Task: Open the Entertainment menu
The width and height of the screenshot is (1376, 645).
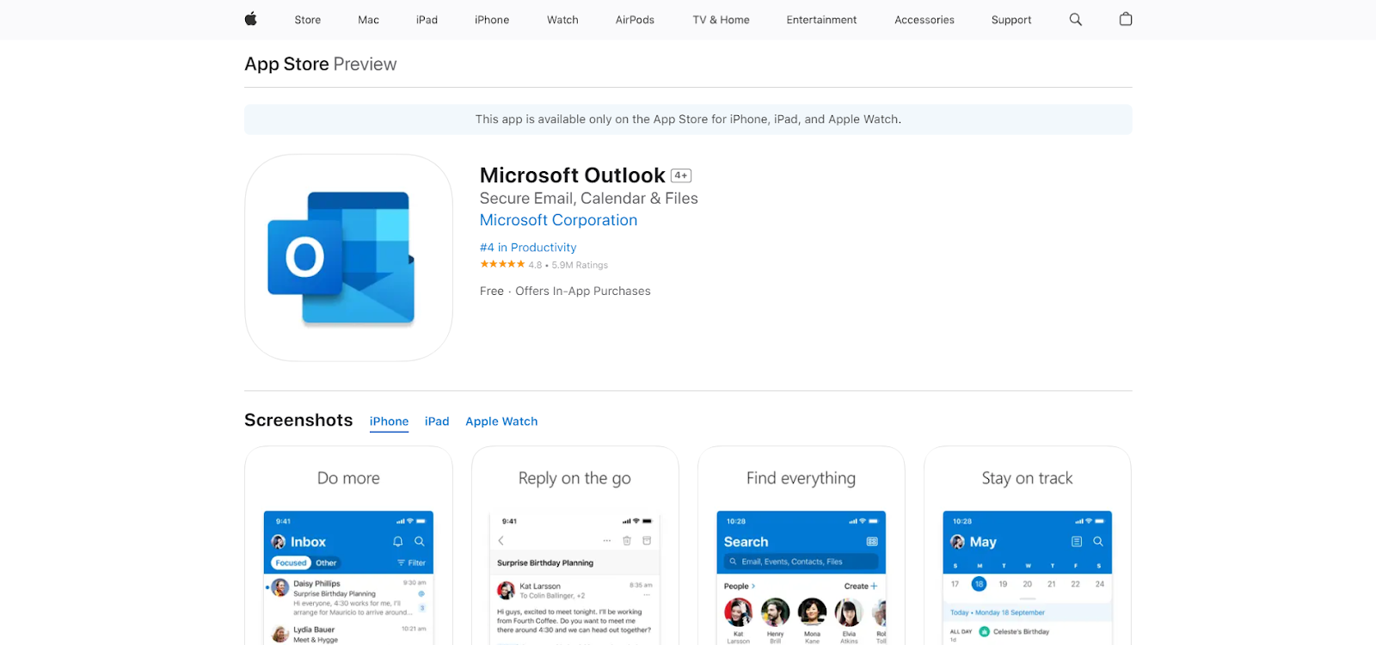Action: [821, 20]
